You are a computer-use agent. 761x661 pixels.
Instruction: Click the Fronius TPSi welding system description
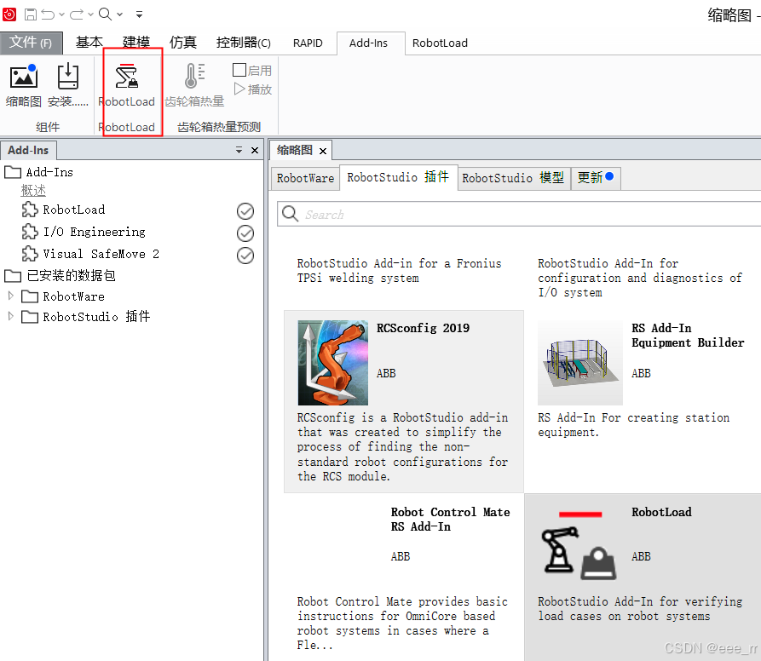(x=400, y=271)
